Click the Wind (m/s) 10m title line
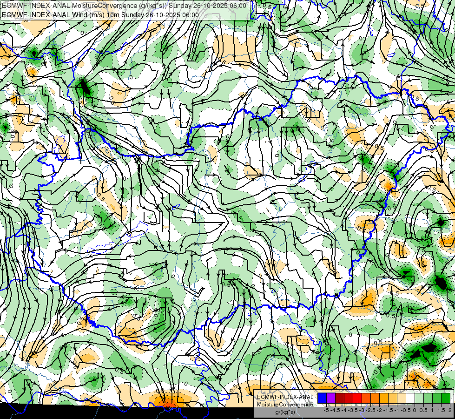455x419 pixels. pyautogui.click(x=100, y=15)
